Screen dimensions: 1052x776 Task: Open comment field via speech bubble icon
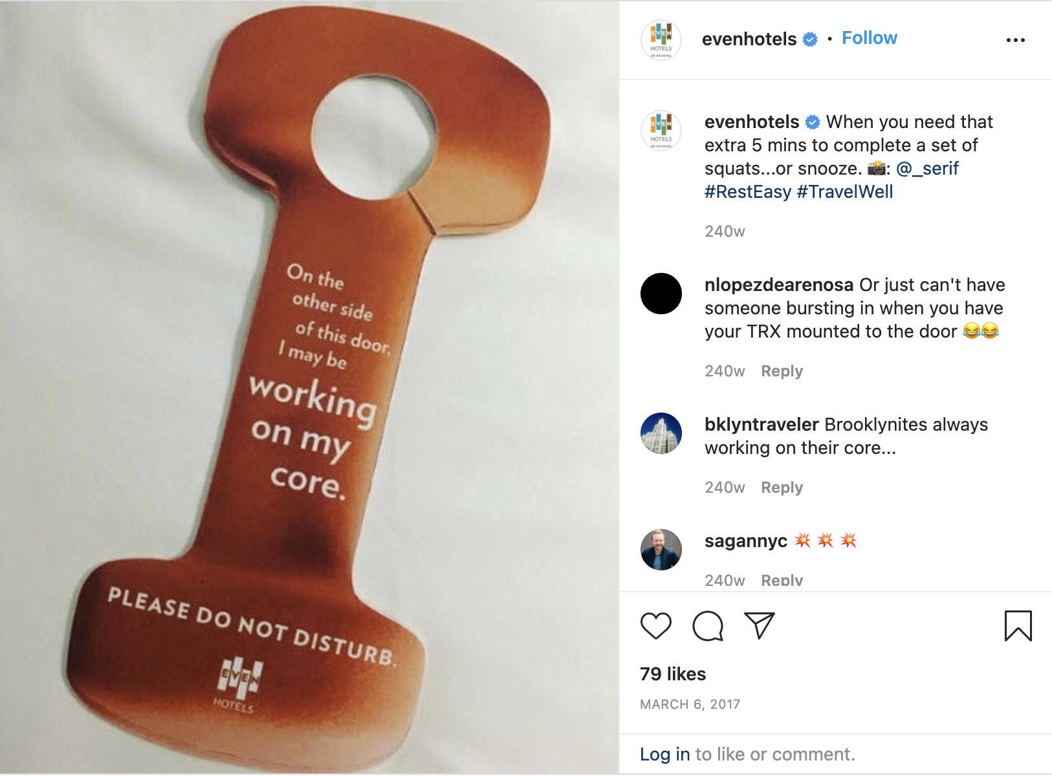pyautogui.click(x=708, y=626)
